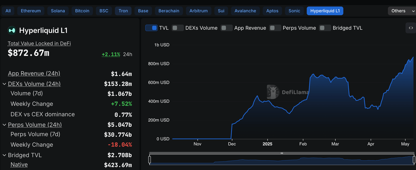Image resolution: width=416 pixels, height=170 pixels.
Task: Open the Others chain dropdown
Action: pos(402,11)
